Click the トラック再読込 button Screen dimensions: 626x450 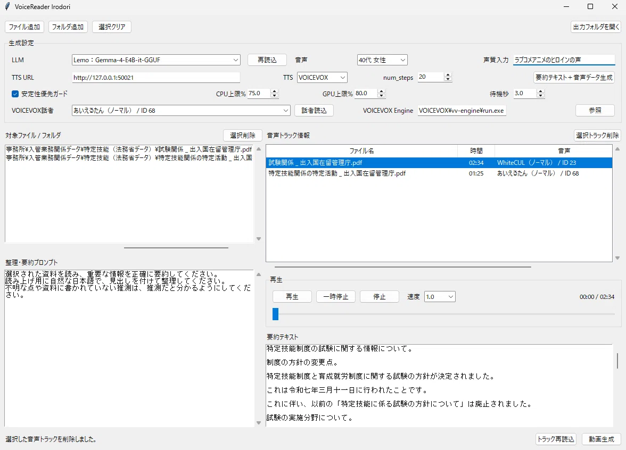(x=556, y=439)
